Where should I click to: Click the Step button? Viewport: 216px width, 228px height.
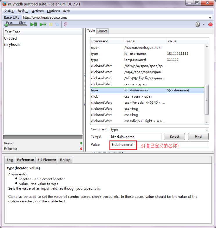[57, 24]
